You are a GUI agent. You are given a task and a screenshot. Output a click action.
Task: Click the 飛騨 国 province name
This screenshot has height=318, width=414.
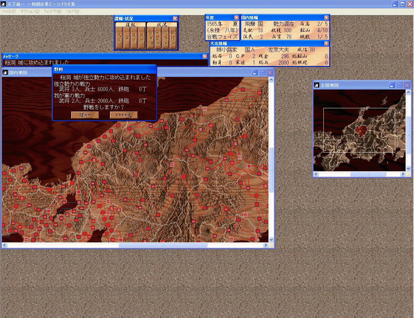(254, 24)
